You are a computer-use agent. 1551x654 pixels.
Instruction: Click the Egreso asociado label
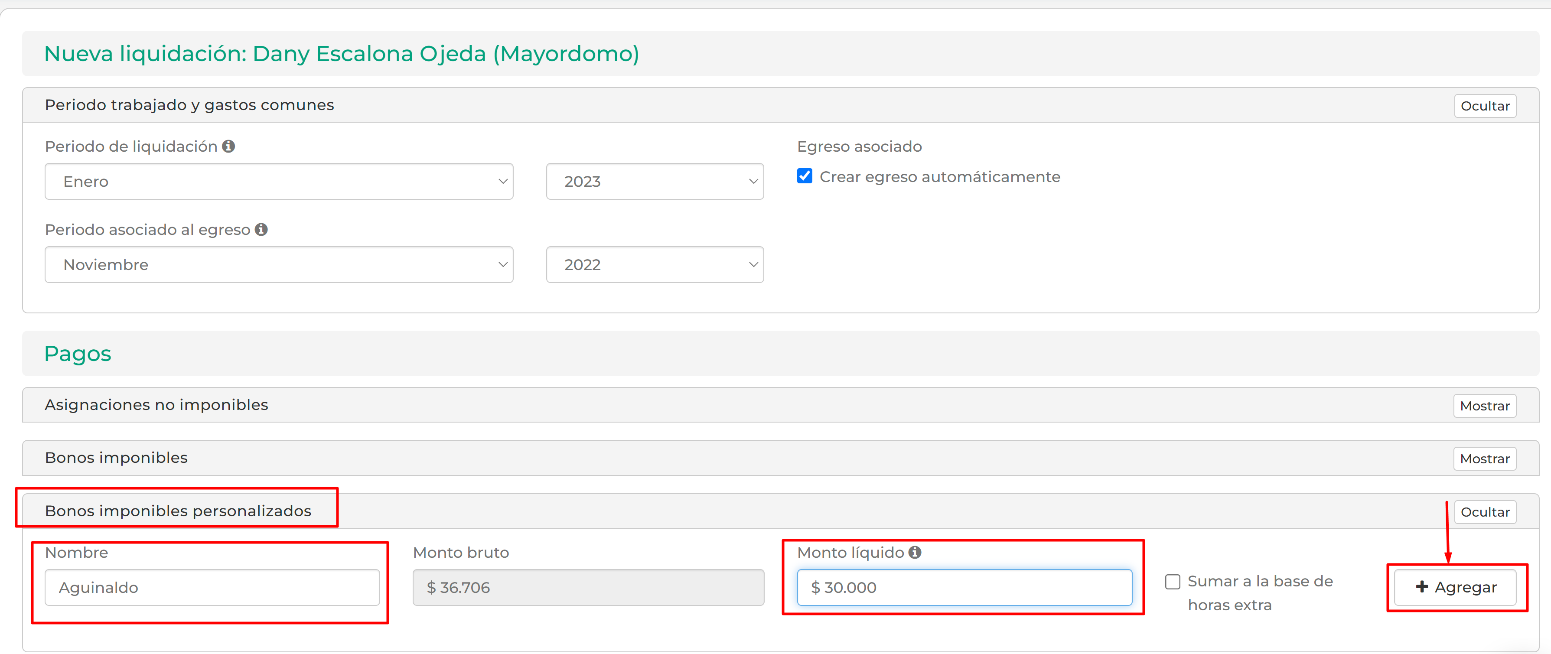[859, 146]
